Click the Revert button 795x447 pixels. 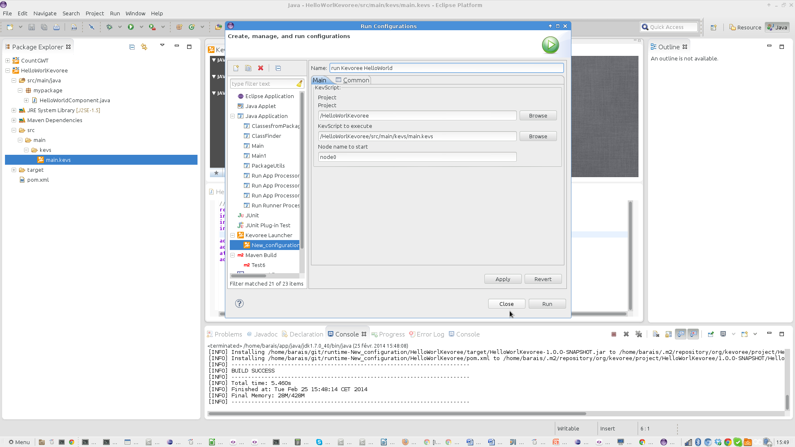coord(543,279)
